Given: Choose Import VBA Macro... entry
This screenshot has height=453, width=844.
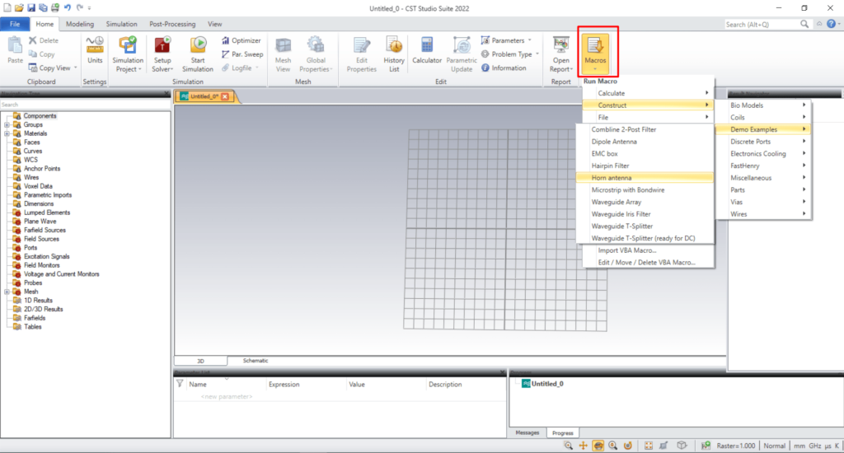Looking at the screenshot, I should (649, 250).
